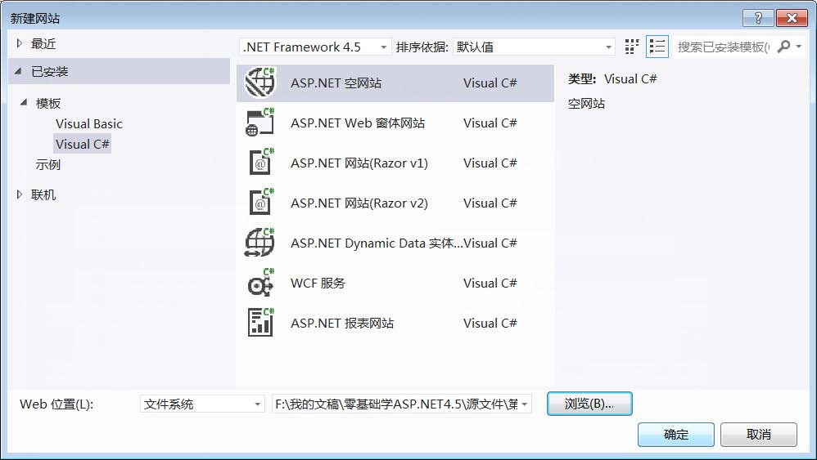Expand the 联机 tree node
The image size is (817, 460).
[x=20, y=195]
